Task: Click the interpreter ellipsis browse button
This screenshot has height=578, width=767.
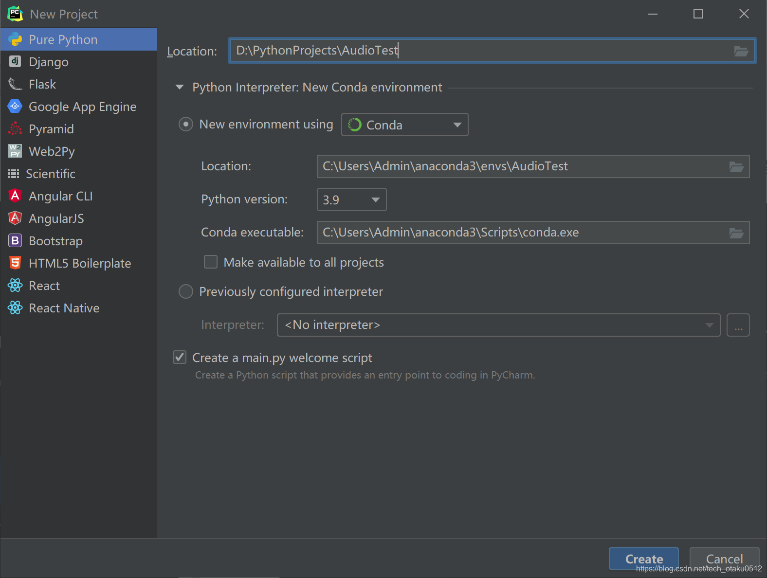Action: [x=738, y=325]
